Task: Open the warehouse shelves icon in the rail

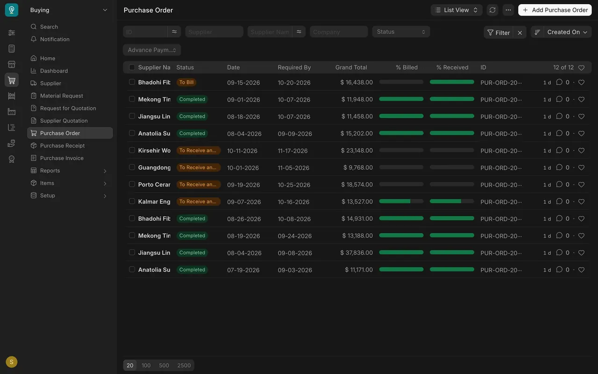Action: tap(12, 96)
